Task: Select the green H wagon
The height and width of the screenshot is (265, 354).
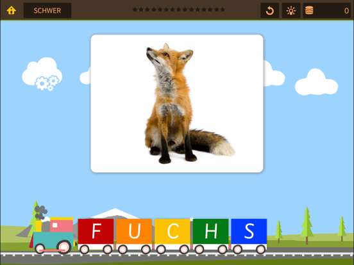Action: [210, 231]
